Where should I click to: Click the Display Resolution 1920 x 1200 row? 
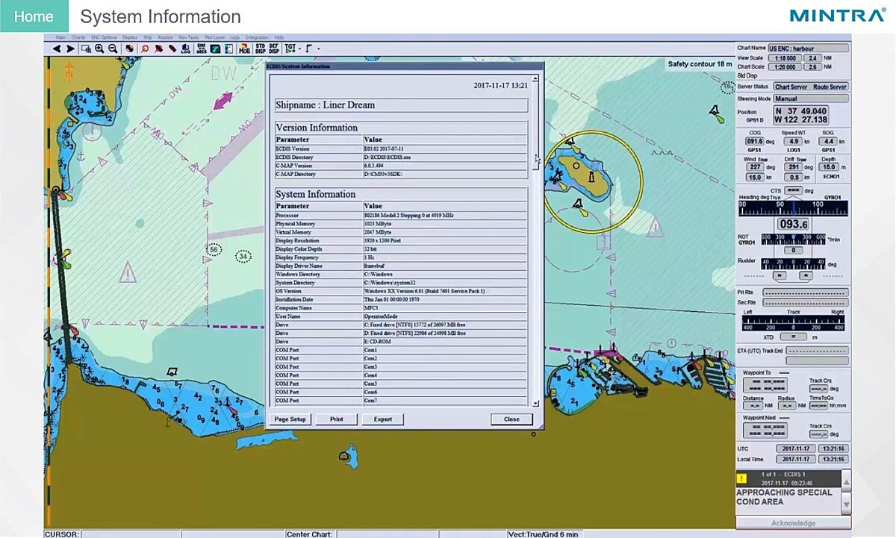(x=401, y=240)
